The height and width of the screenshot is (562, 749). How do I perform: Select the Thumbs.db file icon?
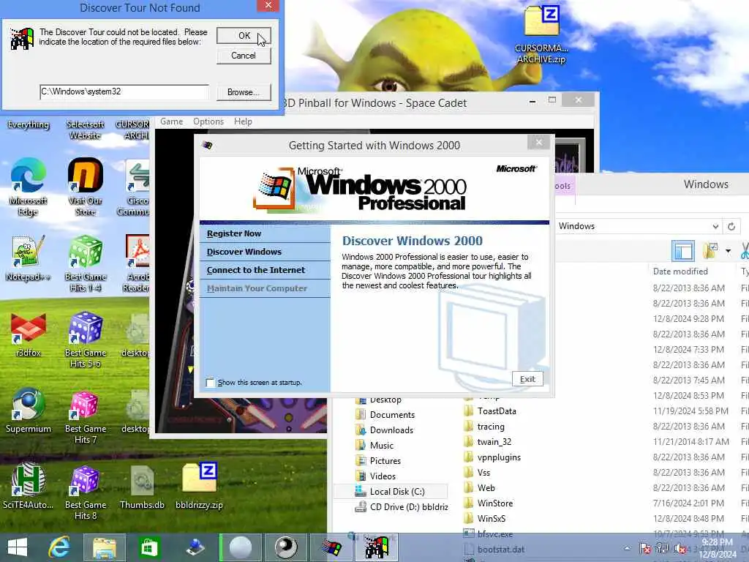click(x=142, y=487)
